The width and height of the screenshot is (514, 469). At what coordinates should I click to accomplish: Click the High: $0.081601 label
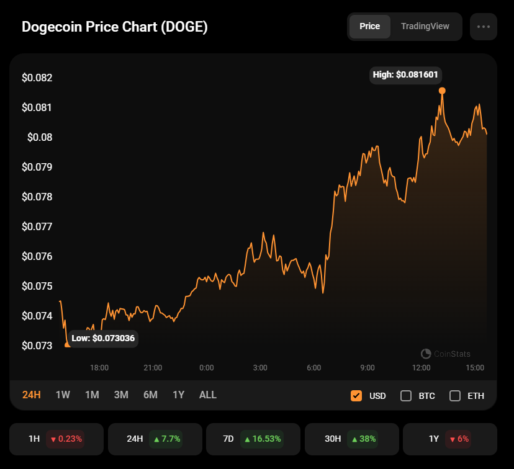coord(405,75)
